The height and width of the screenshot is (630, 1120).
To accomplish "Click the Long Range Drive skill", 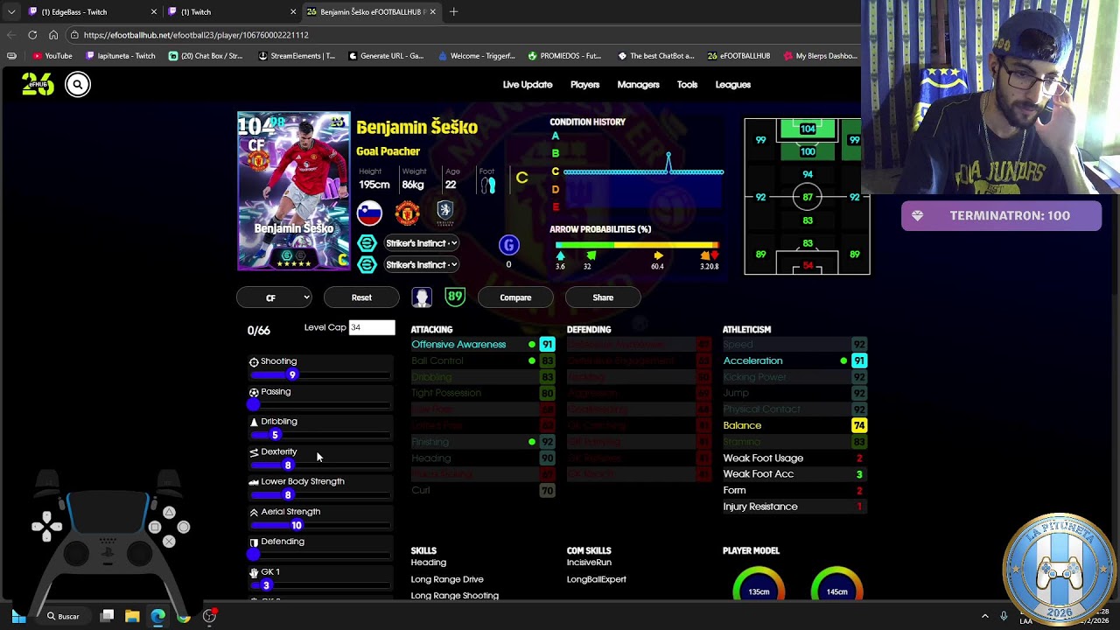I will [x=447, y=579].
